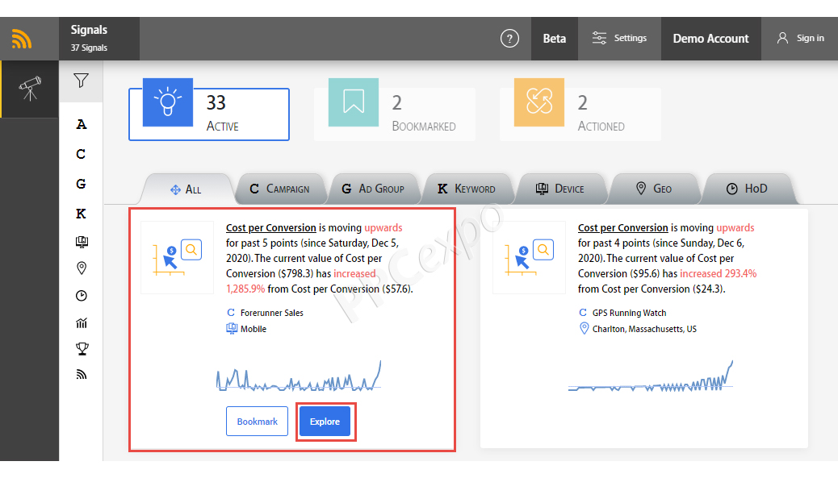Switch to the Keyword tab
Screen dimensions: 838x478
coord(467,189)
